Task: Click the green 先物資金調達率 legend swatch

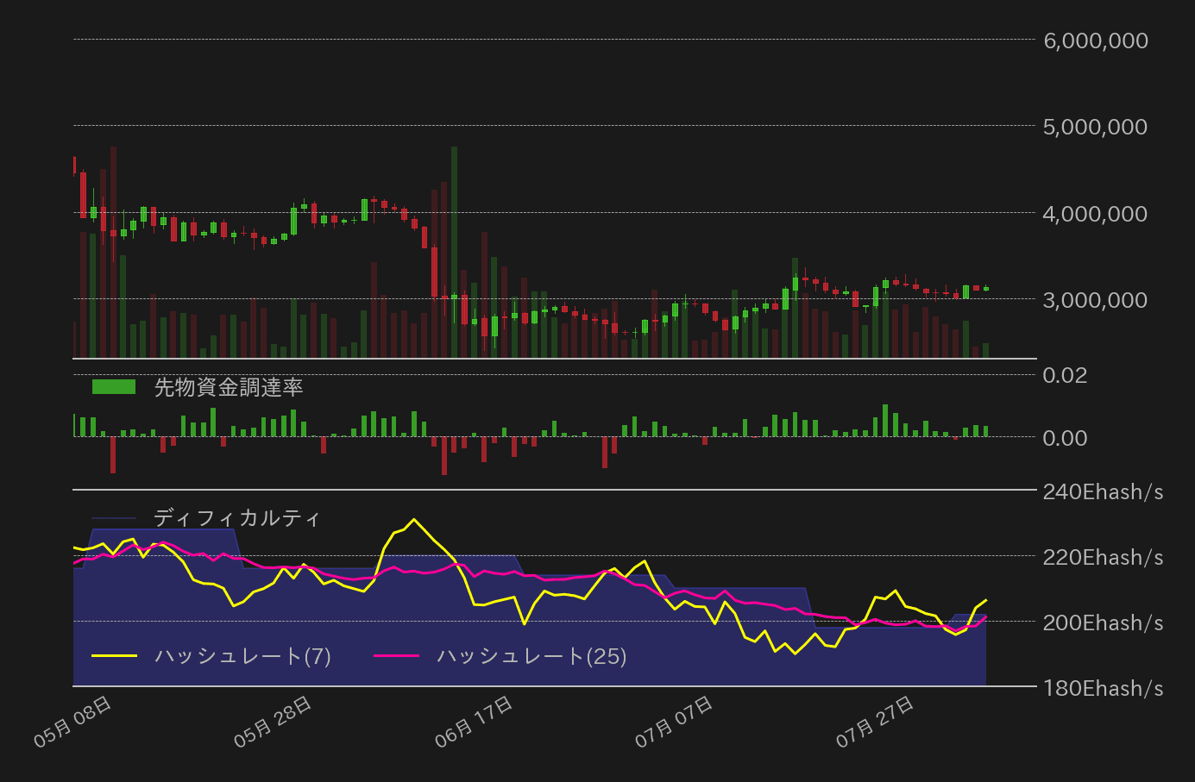Action: tap(114, 387)
